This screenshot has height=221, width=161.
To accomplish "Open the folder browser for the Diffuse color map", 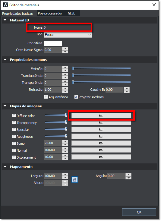I will coord(101,116).
